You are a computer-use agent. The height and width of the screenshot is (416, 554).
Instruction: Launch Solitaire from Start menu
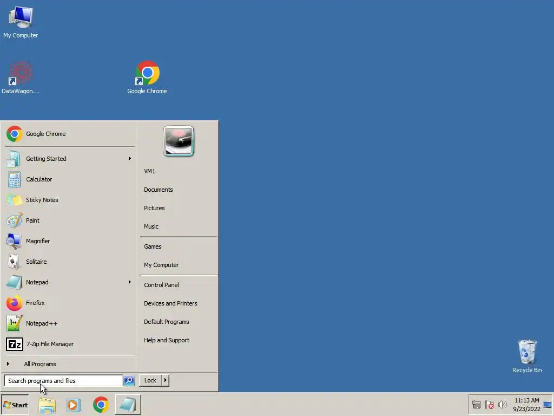pyautogui.click(x=70, y=262)
